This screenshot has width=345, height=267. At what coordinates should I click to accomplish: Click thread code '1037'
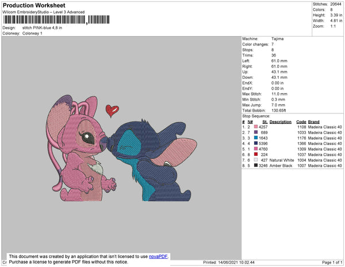click(302, 155)
